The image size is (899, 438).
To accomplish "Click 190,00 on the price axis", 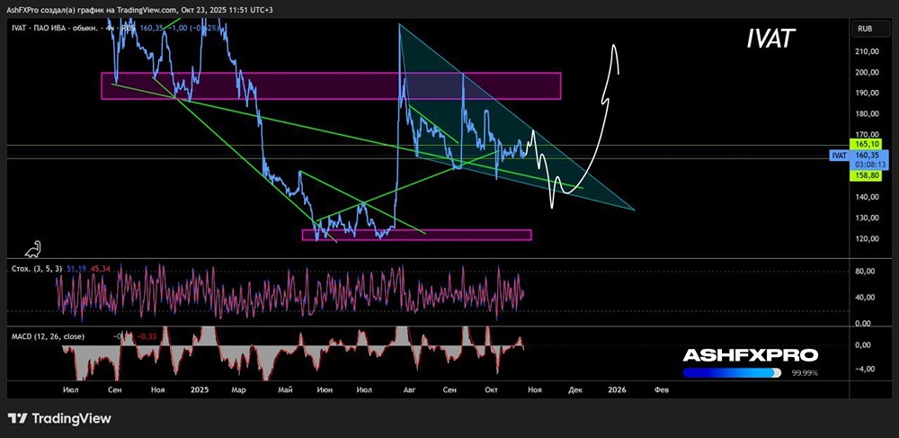I will click(868, 93).
